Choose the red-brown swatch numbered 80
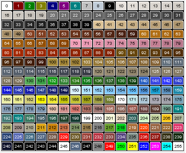The width and height of the screenshot is (186, 153). point(7,53)
